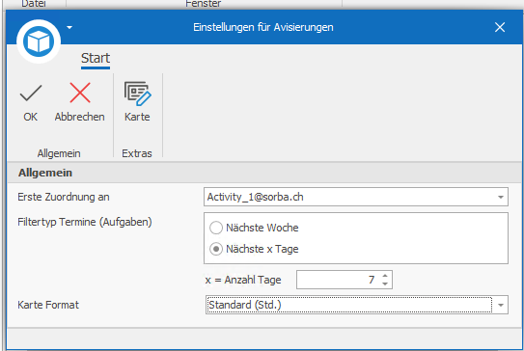Open the Karte card editor icon

(137, 102)
